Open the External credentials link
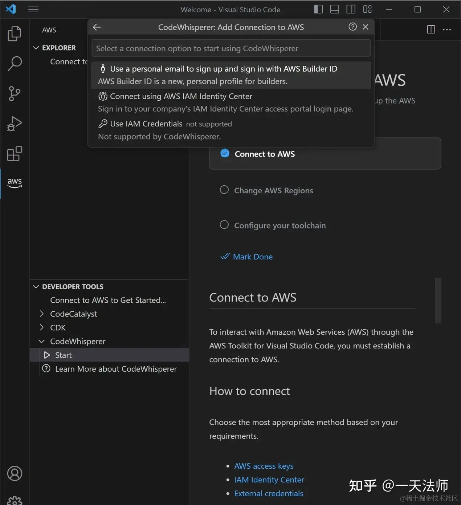The width and height of the screenshot is (461, 505). click(x=269, y=493)
